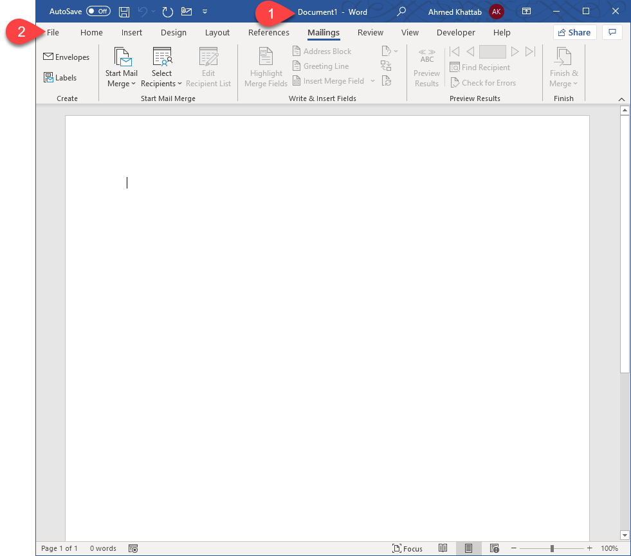Click the Redo/Repeat icon
631x556 pixels.
167,12
